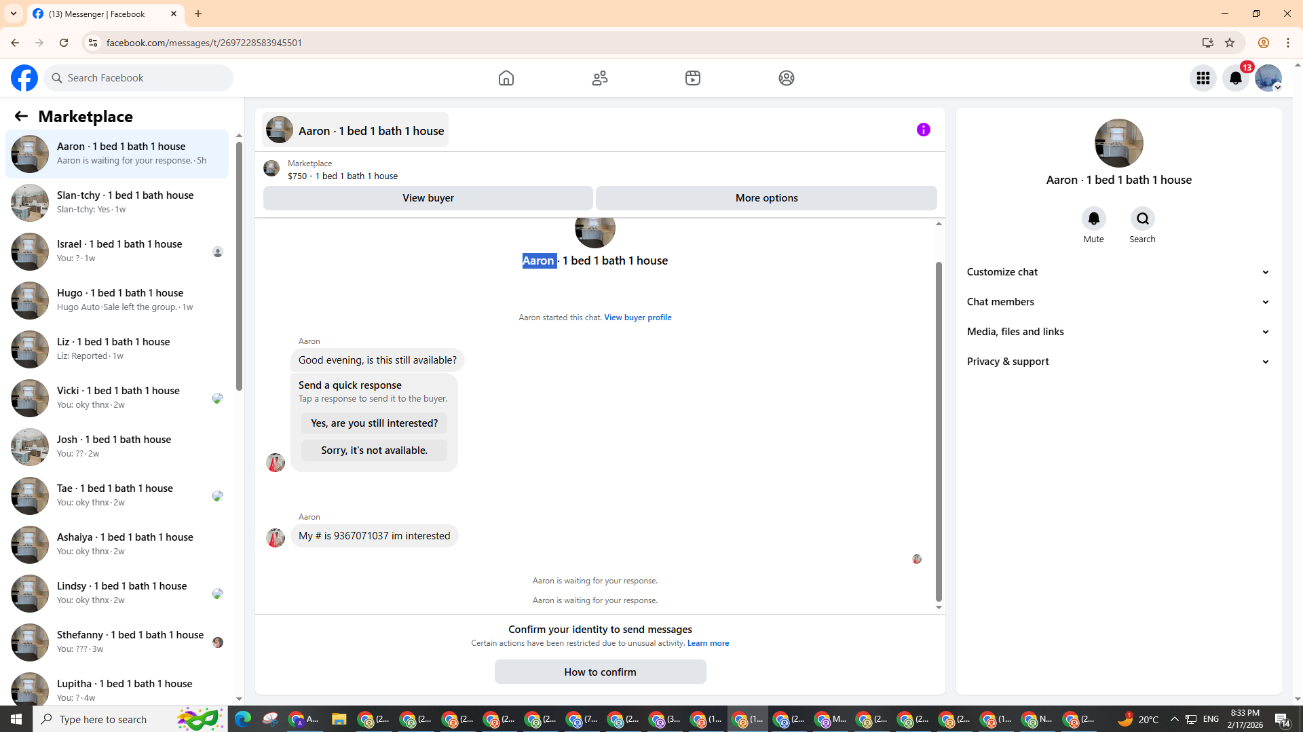Screen dimensions: 1303x732
Task: Open Tae conversation in list
Action: pyautogui.click(x=117, y=495)
